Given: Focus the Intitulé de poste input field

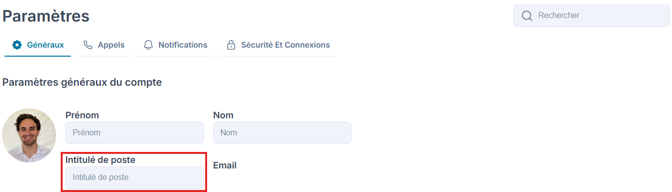Looking at the screenshot, I should (134, 177).
